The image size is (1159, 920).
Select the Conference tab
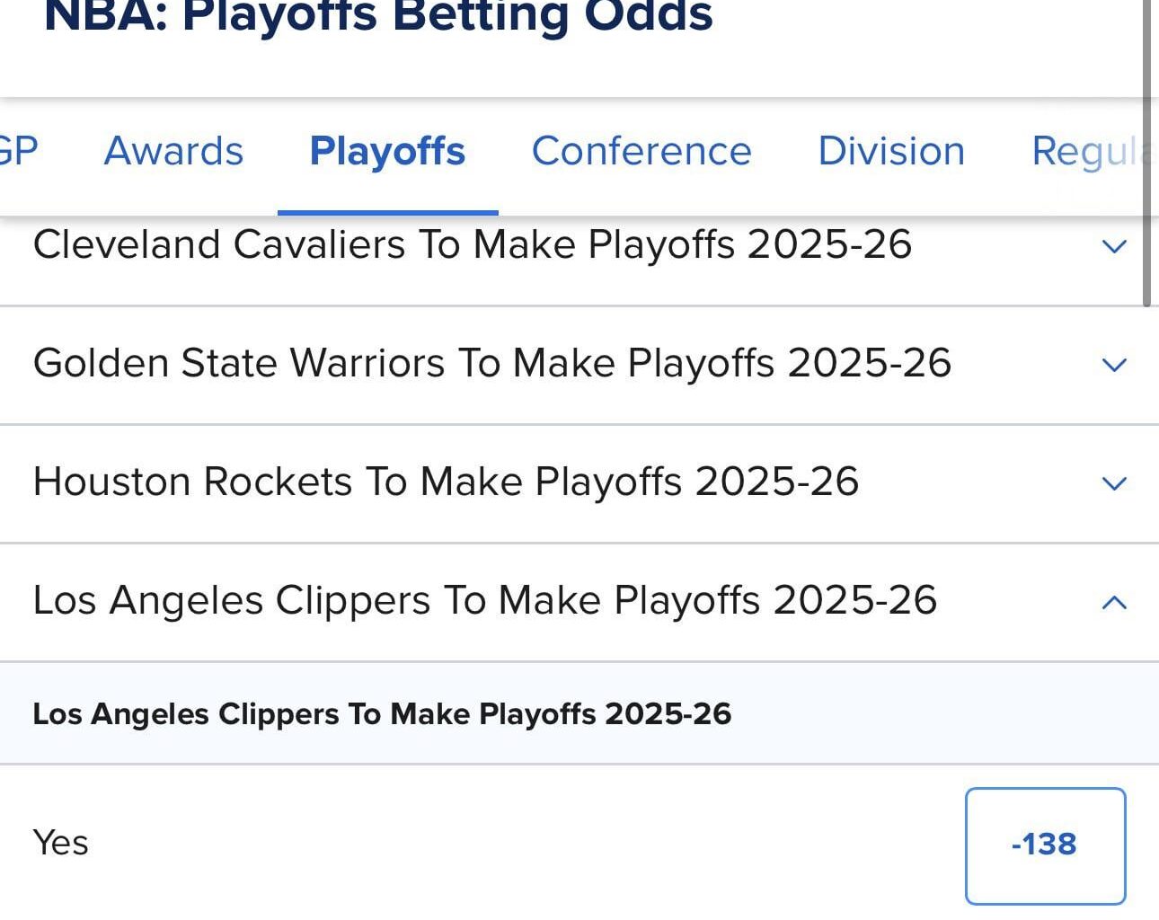641,151
